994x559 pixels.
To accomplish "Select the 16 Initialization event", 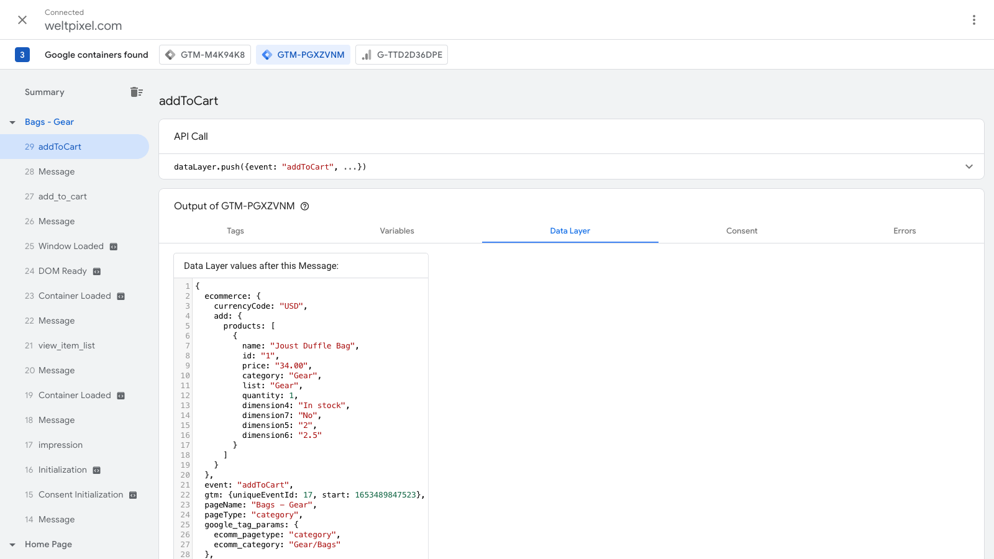I will point(75,470).
